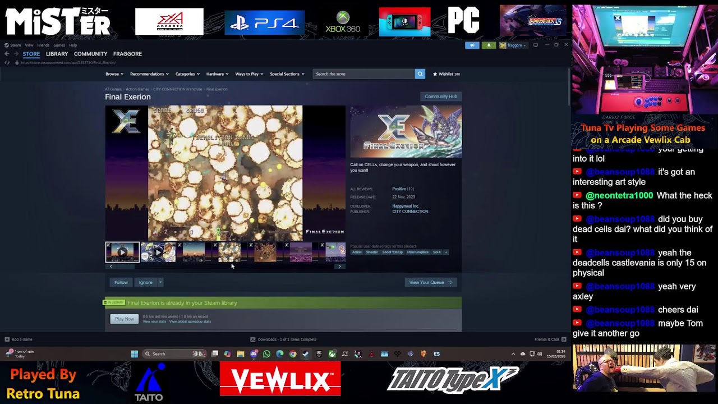
Task: Open the Steam menu
Action: (x=16, y=45)
